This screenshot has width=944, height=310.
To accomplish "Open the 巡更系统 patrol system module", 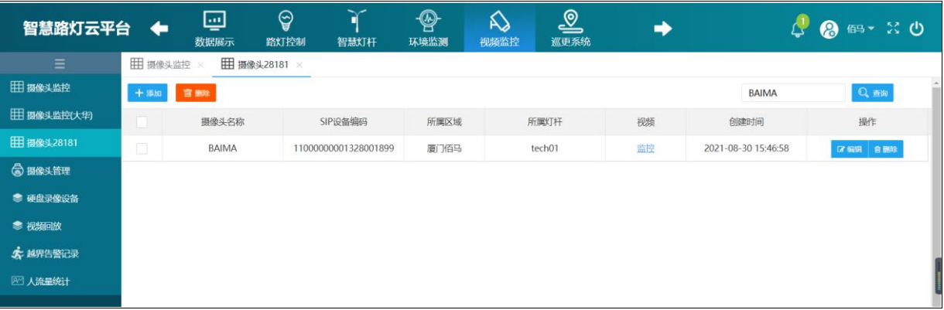I will coord(570,28).
